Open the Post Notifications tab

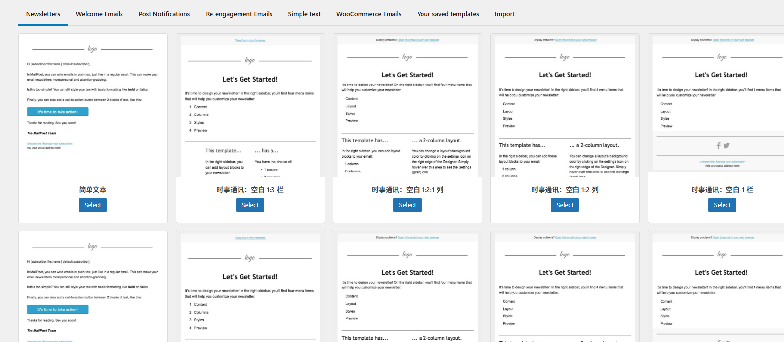click(x=164, y=14)
